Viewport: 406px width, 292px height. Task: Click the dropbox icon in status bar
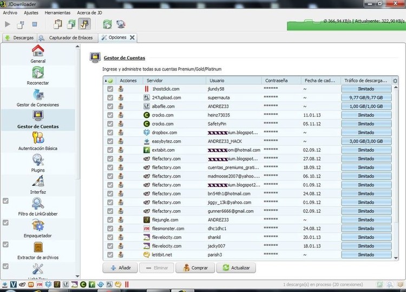click(48, 284)
